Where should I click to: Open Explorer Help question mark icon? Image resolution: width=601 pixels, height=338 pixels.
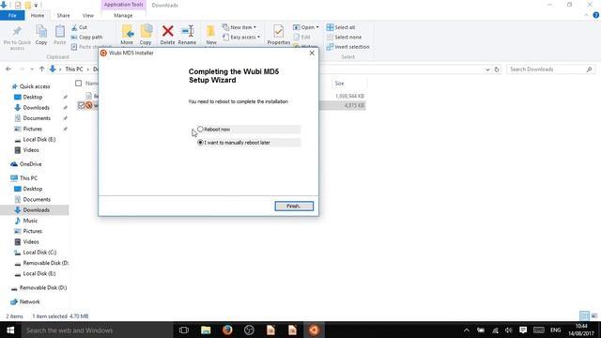[x=596, y=15]
